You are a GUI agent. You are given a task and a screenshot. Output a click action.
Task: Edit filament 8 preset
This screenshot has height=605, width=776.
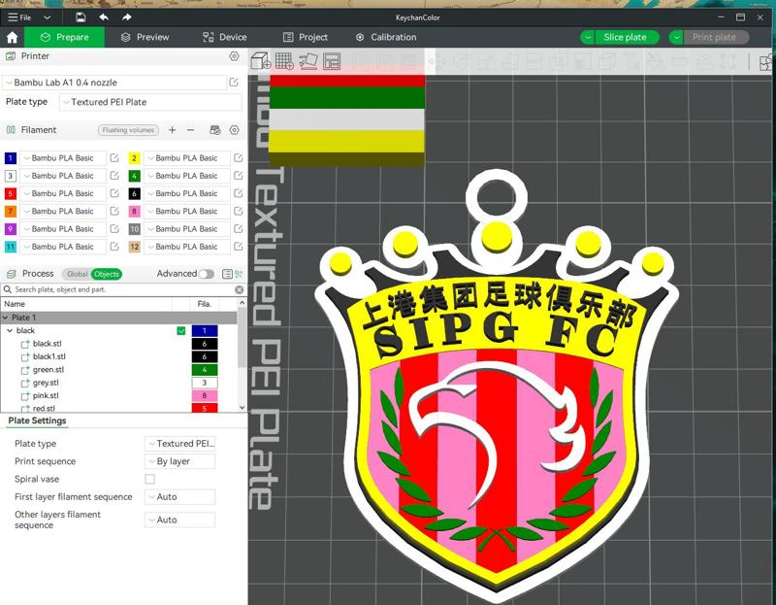tap(238, 211)
